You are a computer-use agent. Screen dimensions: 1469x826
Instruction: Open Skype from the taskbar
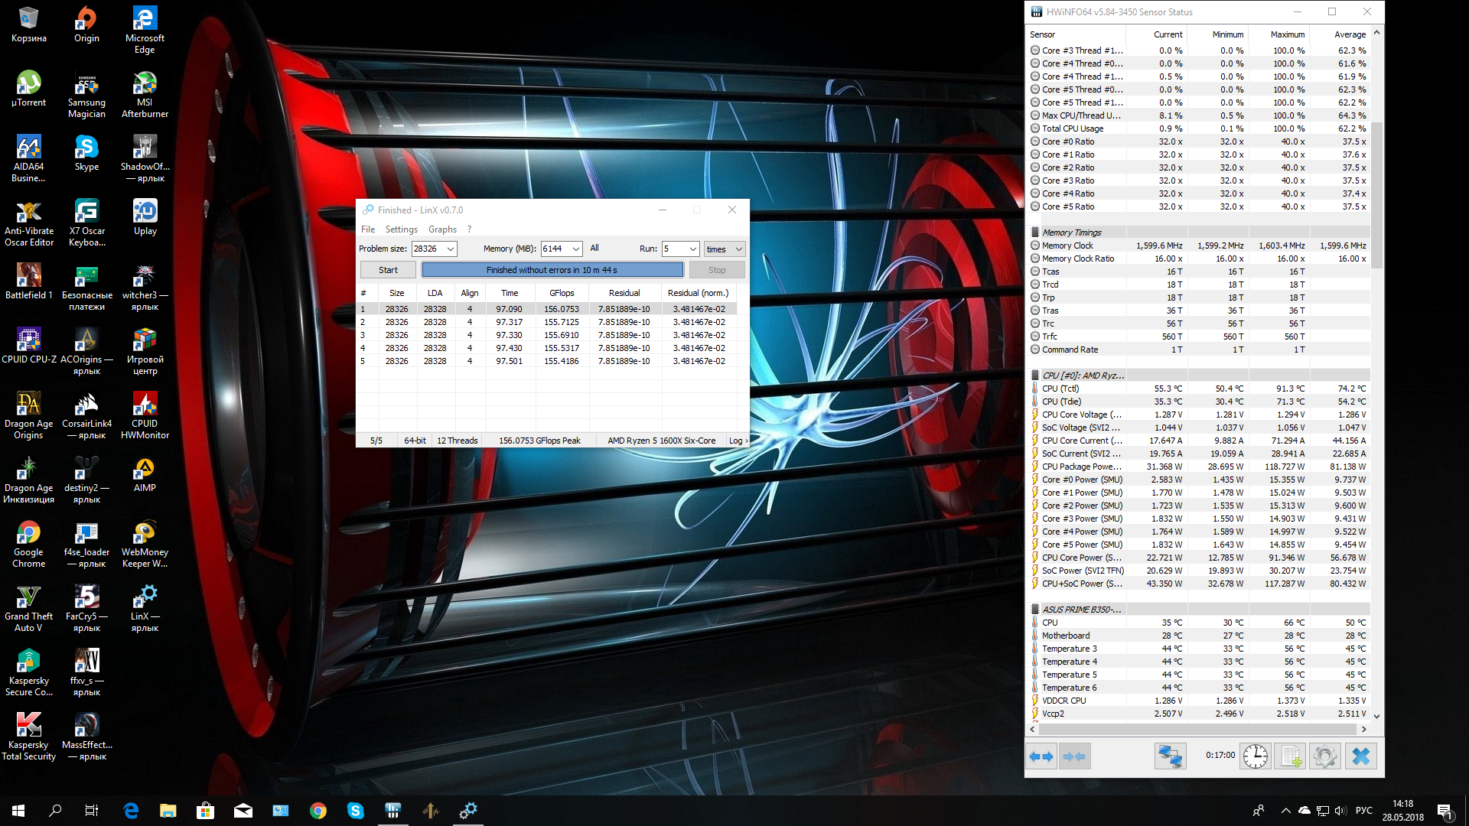tap(356, 811)
